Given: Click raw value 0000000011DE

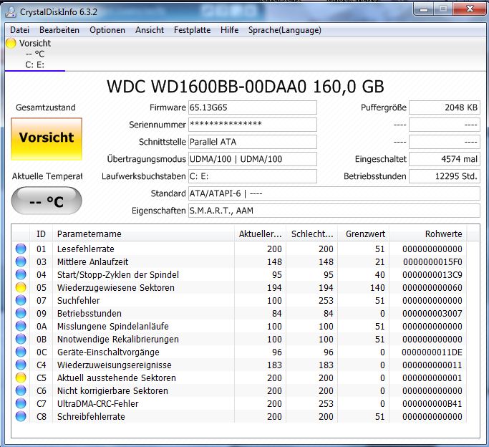Looking at the screenshot, I should click(x=432, y=352).
